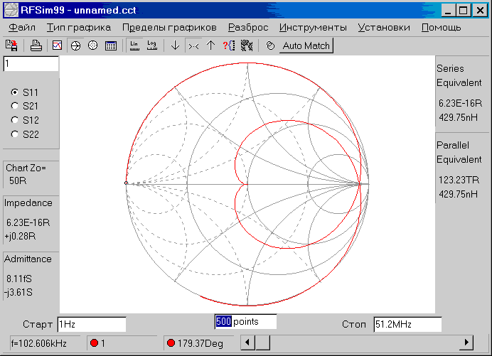Open the Разброс menu
Viewport: 492px width, 356px height.
pos(248,28)
